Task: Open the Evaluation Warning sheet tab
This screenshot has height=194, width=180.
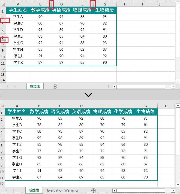Action: [x=62, y=190]
